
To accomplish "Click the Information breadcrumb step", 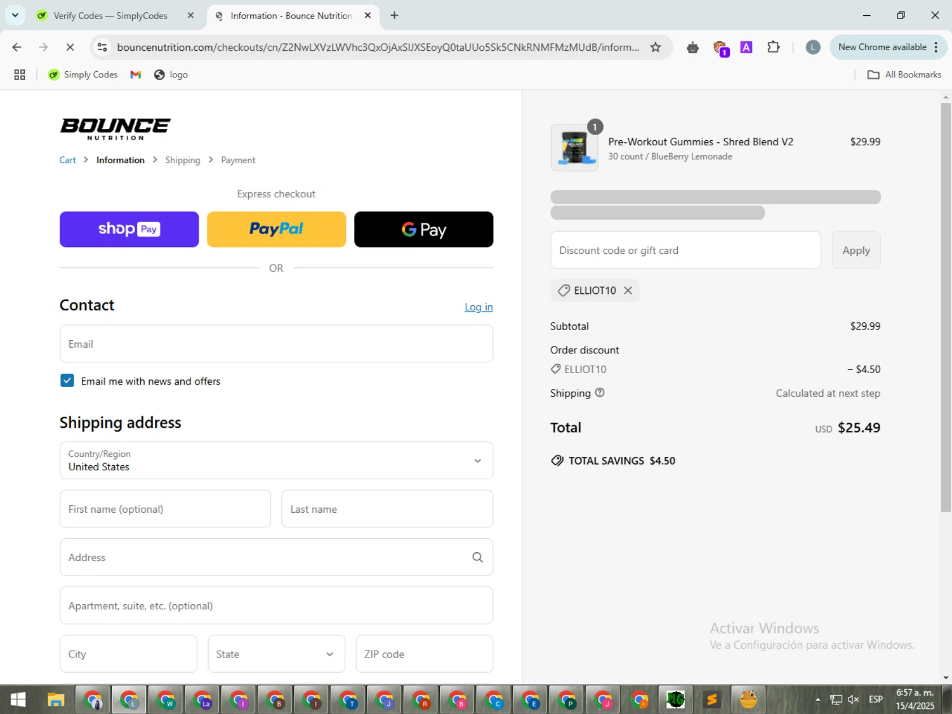I will pyautogui.click(x=121, y=160).
